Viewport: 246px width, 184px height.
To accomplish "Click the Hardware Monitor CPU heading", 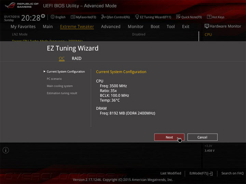I will (x=208, y=34).
